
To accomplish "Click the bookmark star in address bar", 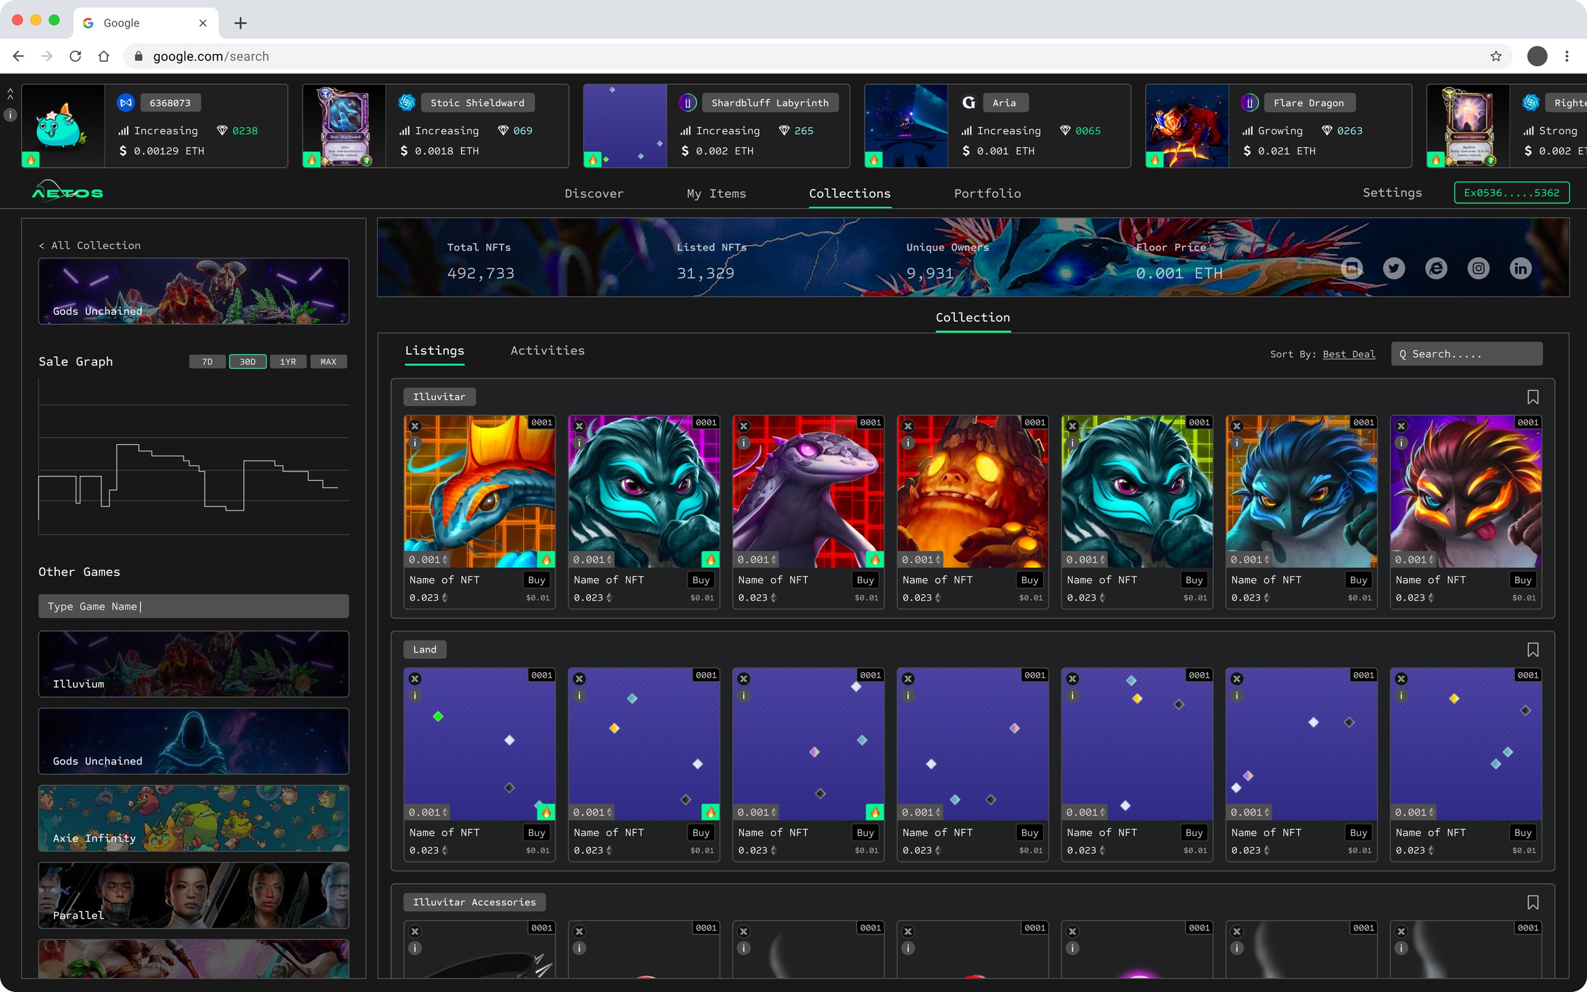I will point(1496,56).
